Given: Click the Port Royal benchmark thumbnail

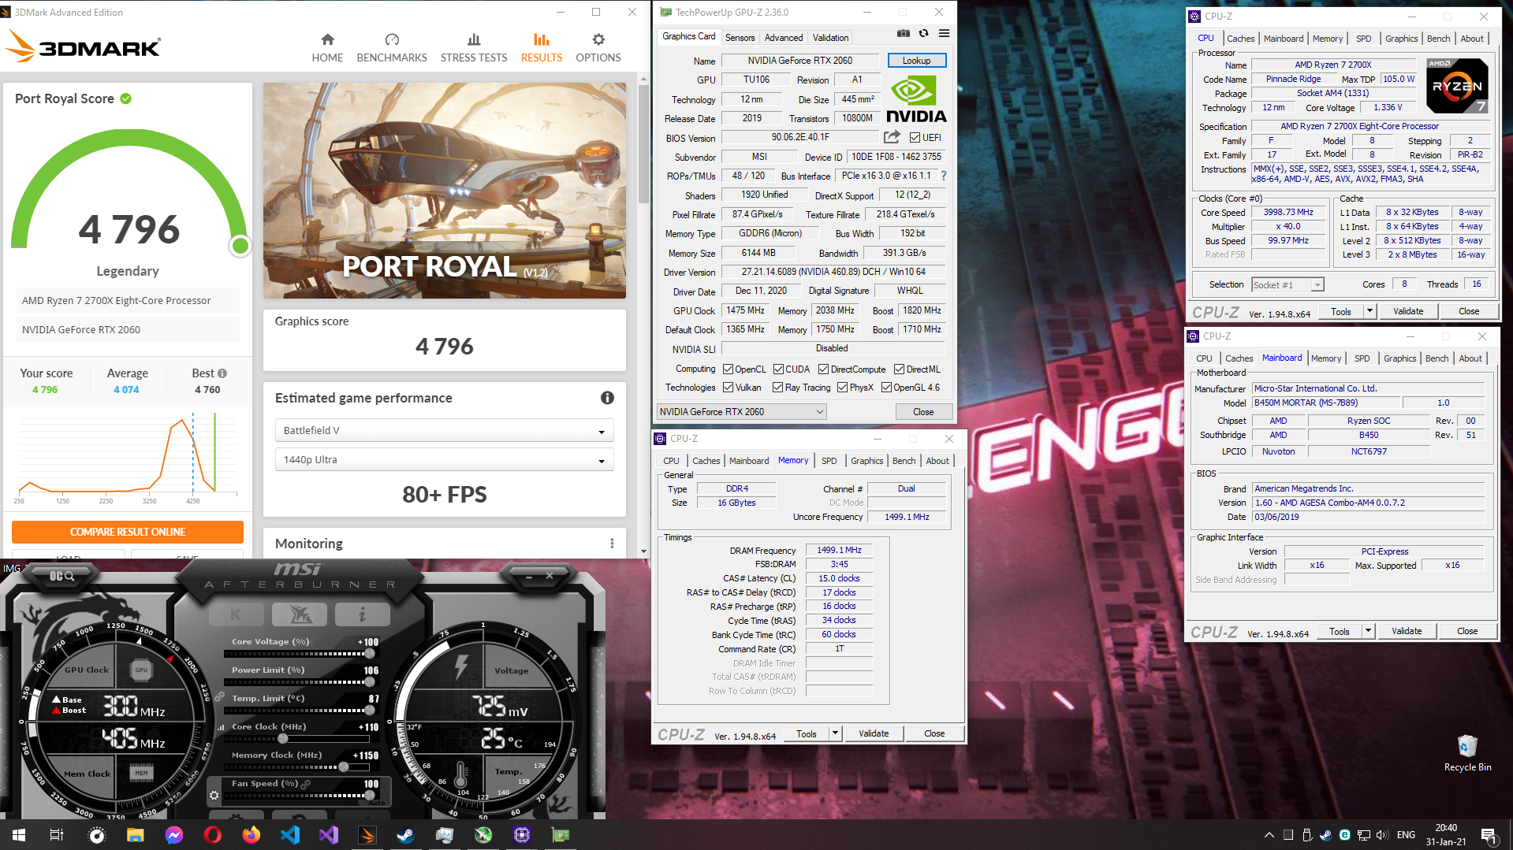Looking at the screenshot, I should tap(444, 191).
